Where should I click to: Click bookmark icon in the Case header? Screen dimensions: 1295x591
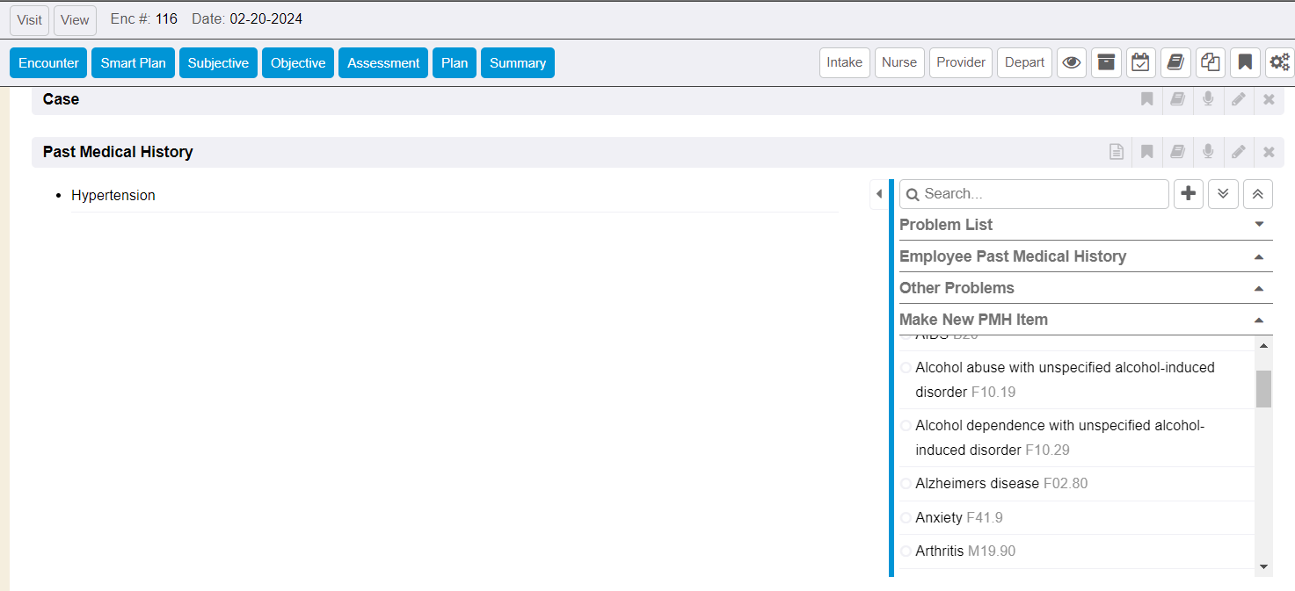[x=1146, y=99]
